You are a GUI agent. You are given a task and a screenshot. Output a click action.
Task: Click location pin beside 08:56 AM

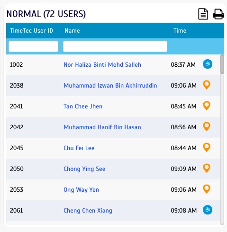pyautogui.click(x=207, y=126)
